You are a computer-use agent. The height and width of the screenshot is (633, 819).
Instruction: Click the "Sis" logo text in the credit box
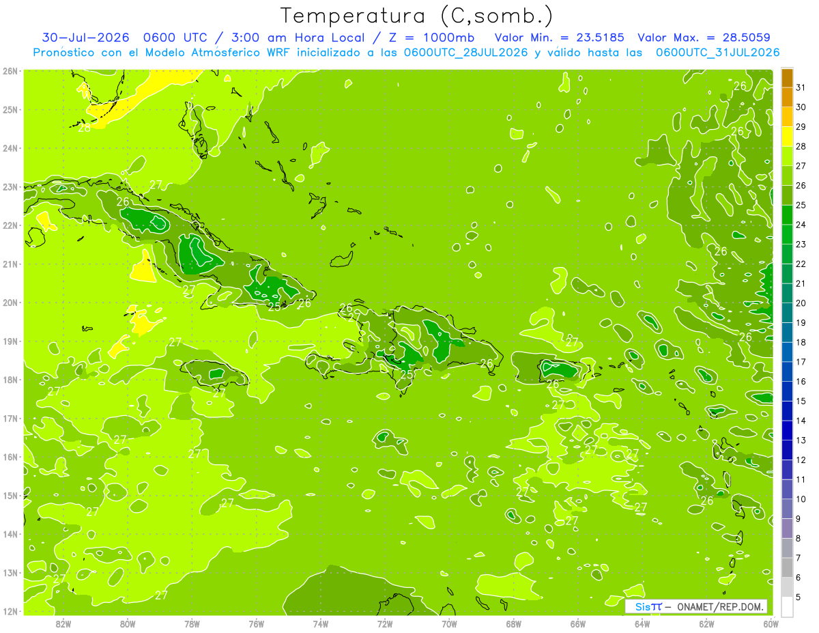[x=642, y=606]
